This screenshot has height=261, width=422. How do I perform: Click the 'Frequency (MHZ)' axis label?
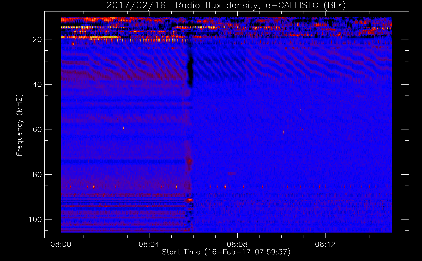click(20, 125)
